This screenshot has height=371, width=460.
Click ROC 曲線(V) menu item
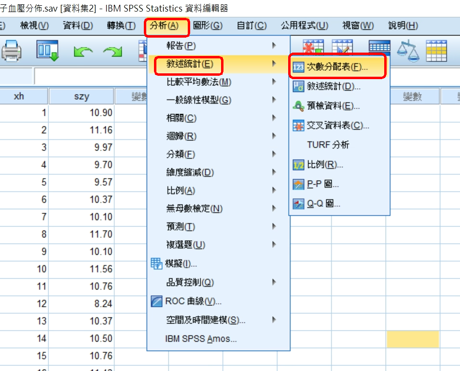click(193, 302)
